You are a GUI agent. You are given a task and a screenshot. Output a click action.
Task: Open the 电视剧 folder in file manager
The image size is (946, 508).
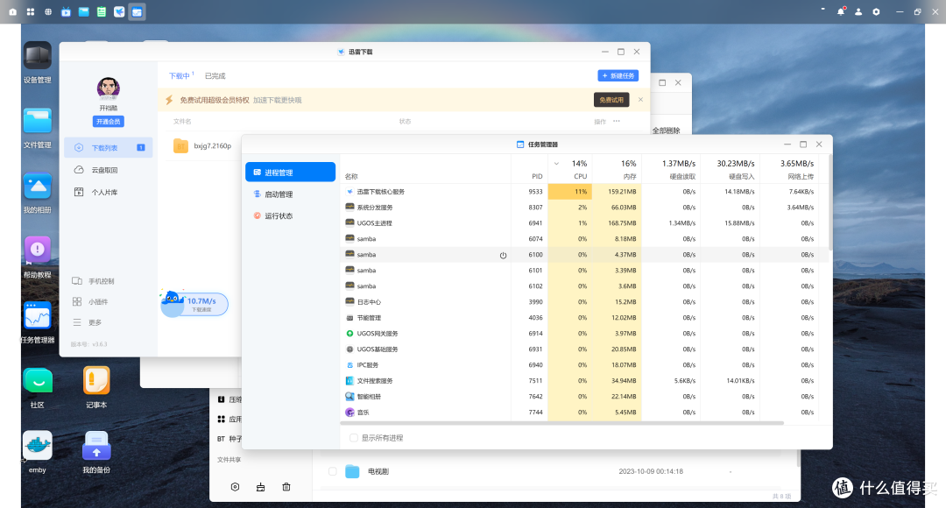coord(378,471)
